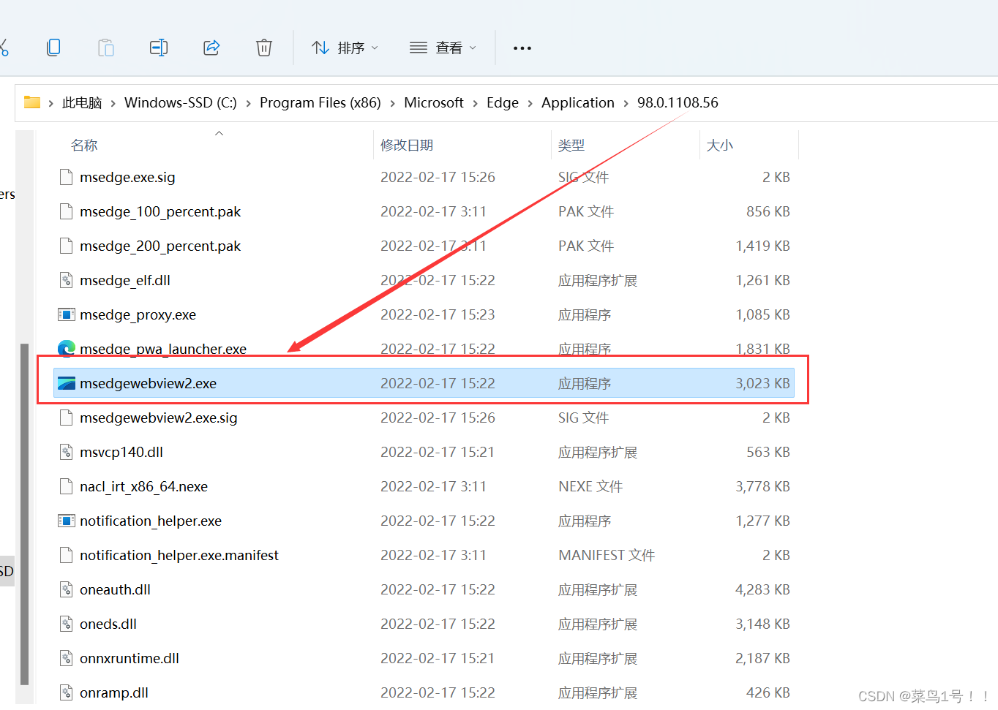Click the file icon of nacl_irt_x86_64.nexe
This screenshot has height=710, width=998.
pos(67,486)
